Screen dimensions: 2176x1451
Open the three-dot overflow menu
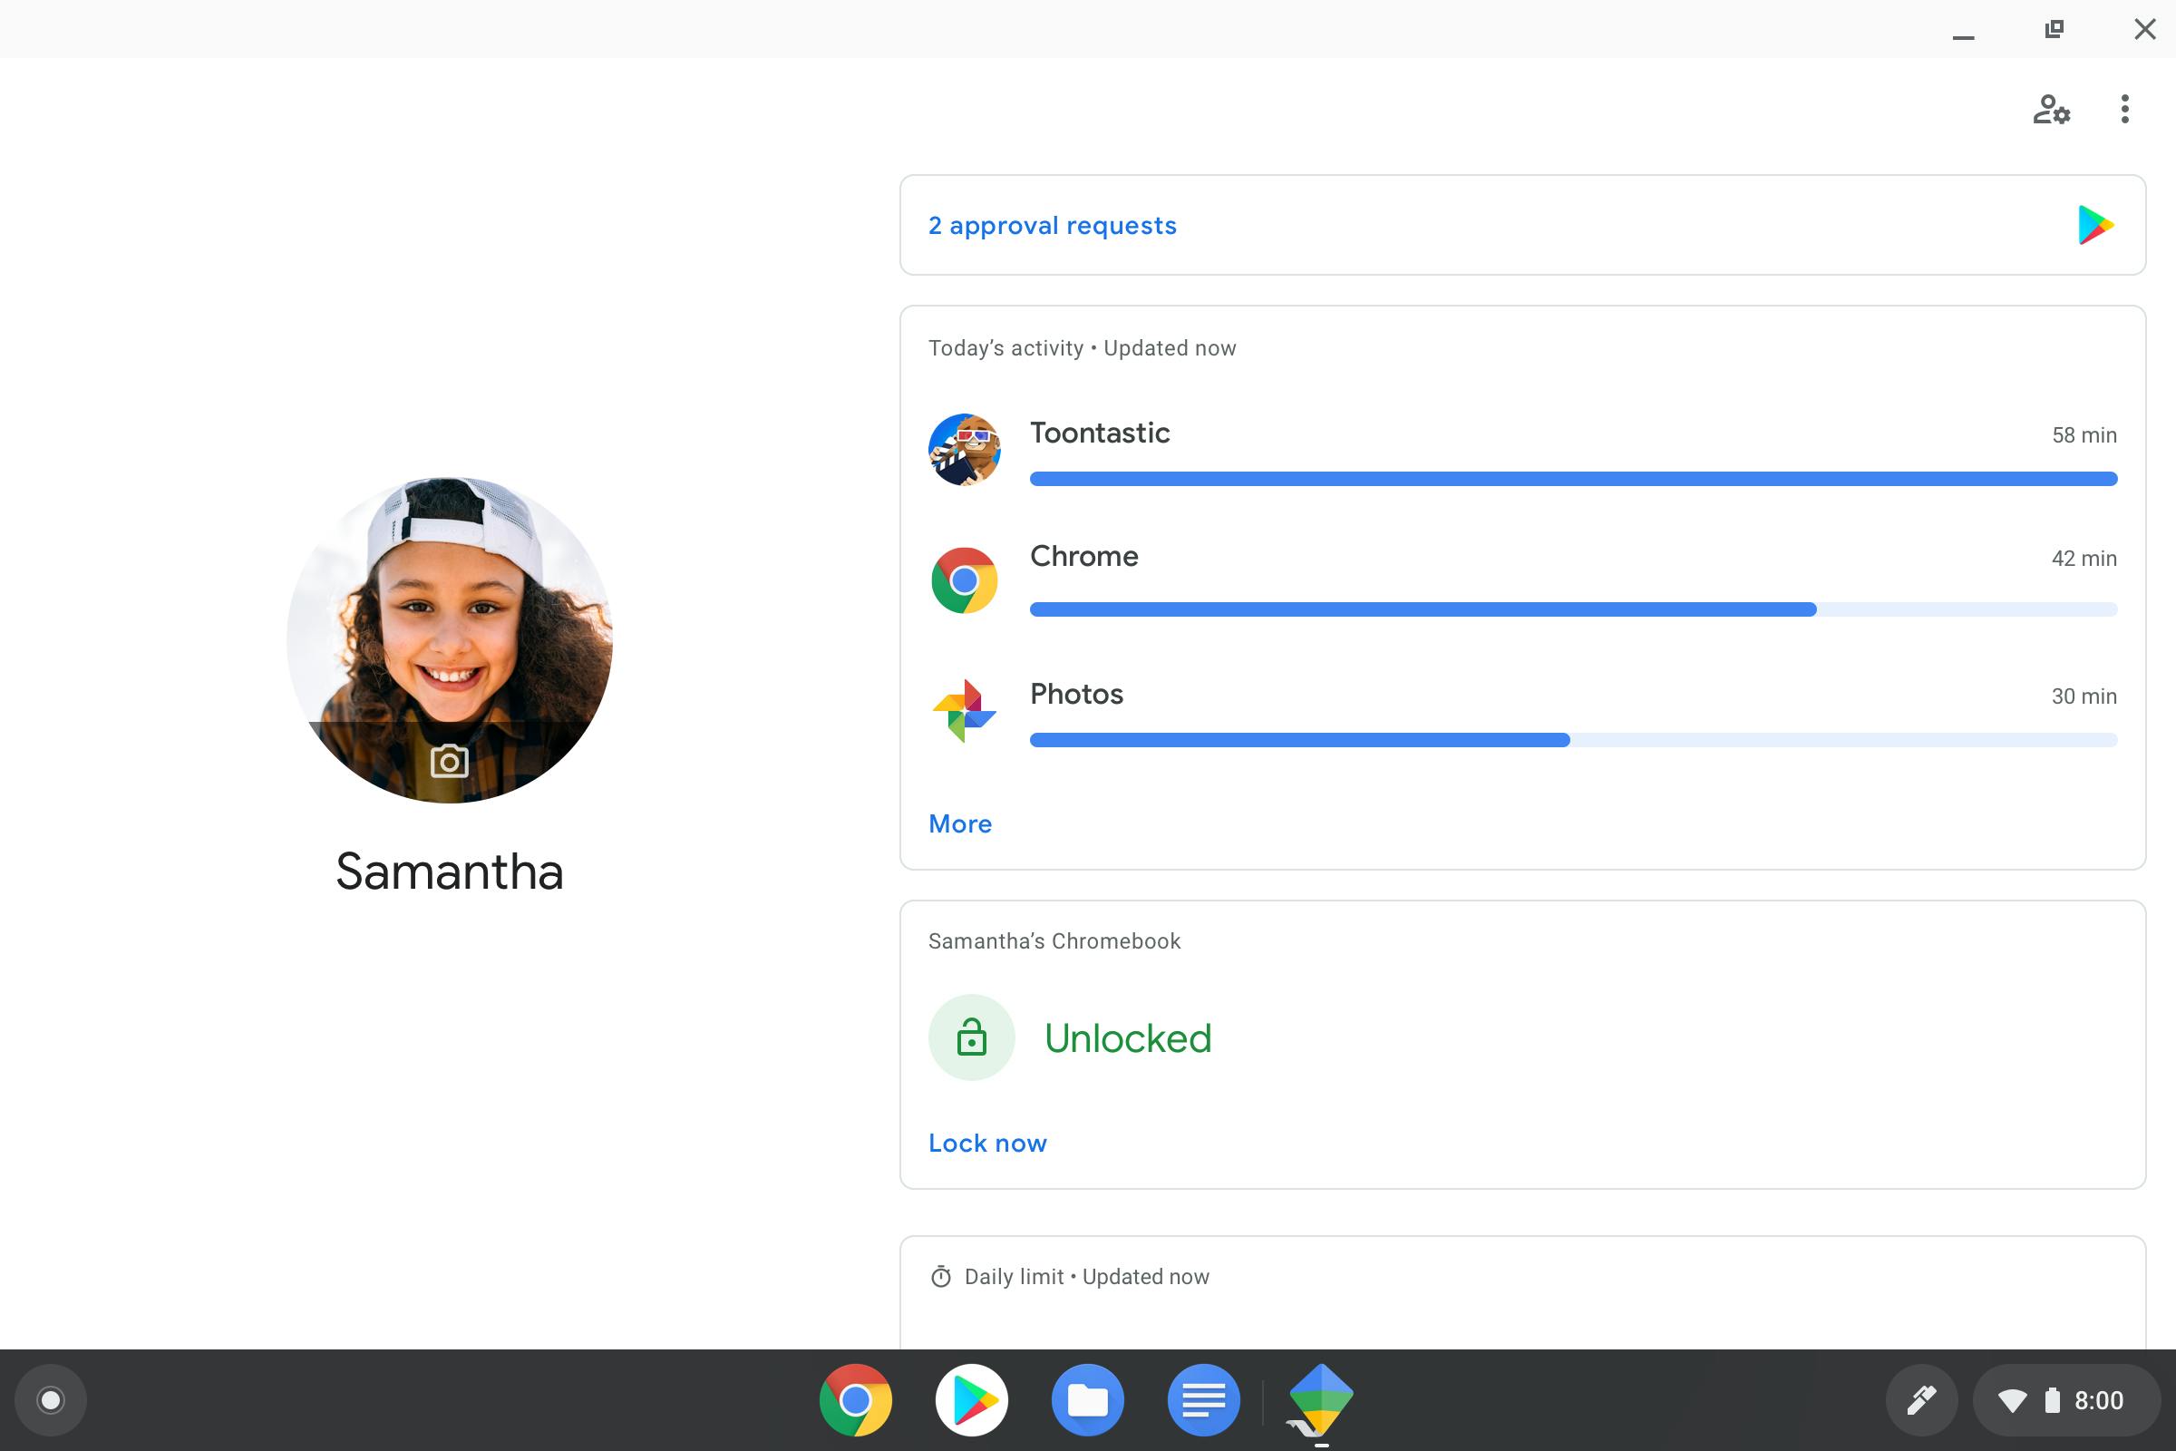tap(2124, 109)
